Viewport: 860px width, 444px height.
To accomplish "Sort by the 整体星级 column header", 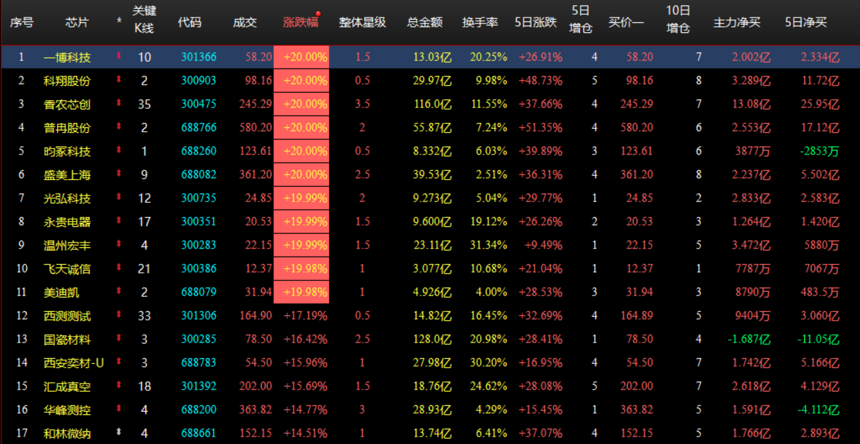I will click(x=363, y=21).
